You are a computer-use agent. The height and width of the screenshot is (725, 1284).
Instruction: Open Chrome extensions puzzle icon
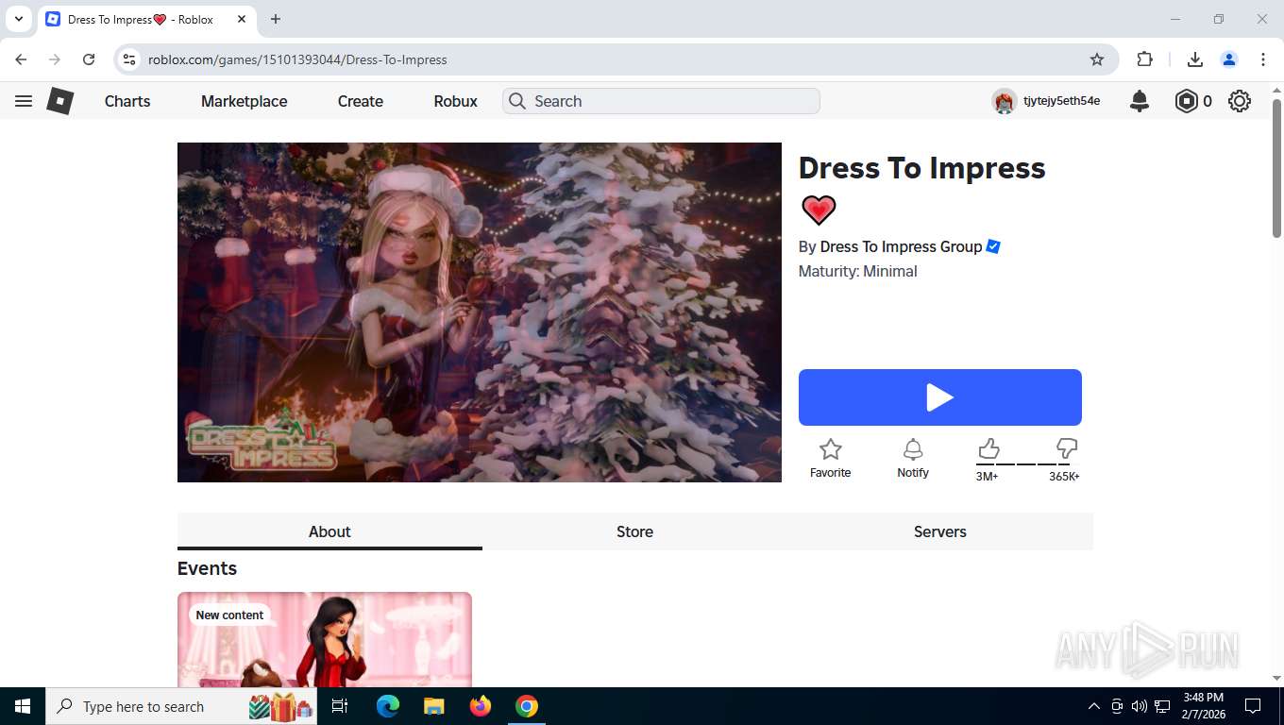pos(1145,59)
